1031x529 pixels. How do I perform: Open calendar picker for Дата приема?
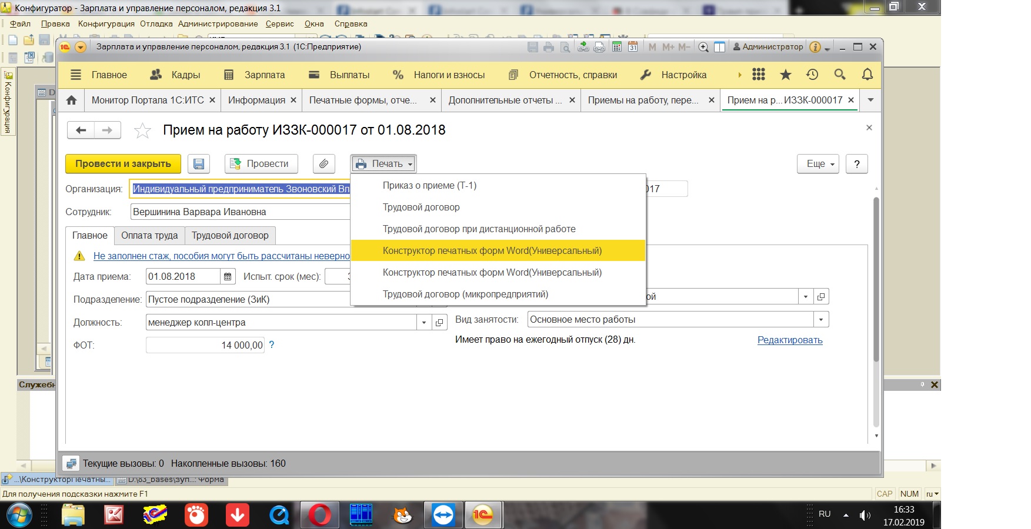(228, 276)
